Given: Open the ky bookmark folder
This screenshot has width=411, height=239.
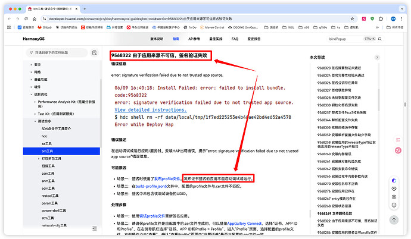Looking at the screenshot, I should point(336,27).
